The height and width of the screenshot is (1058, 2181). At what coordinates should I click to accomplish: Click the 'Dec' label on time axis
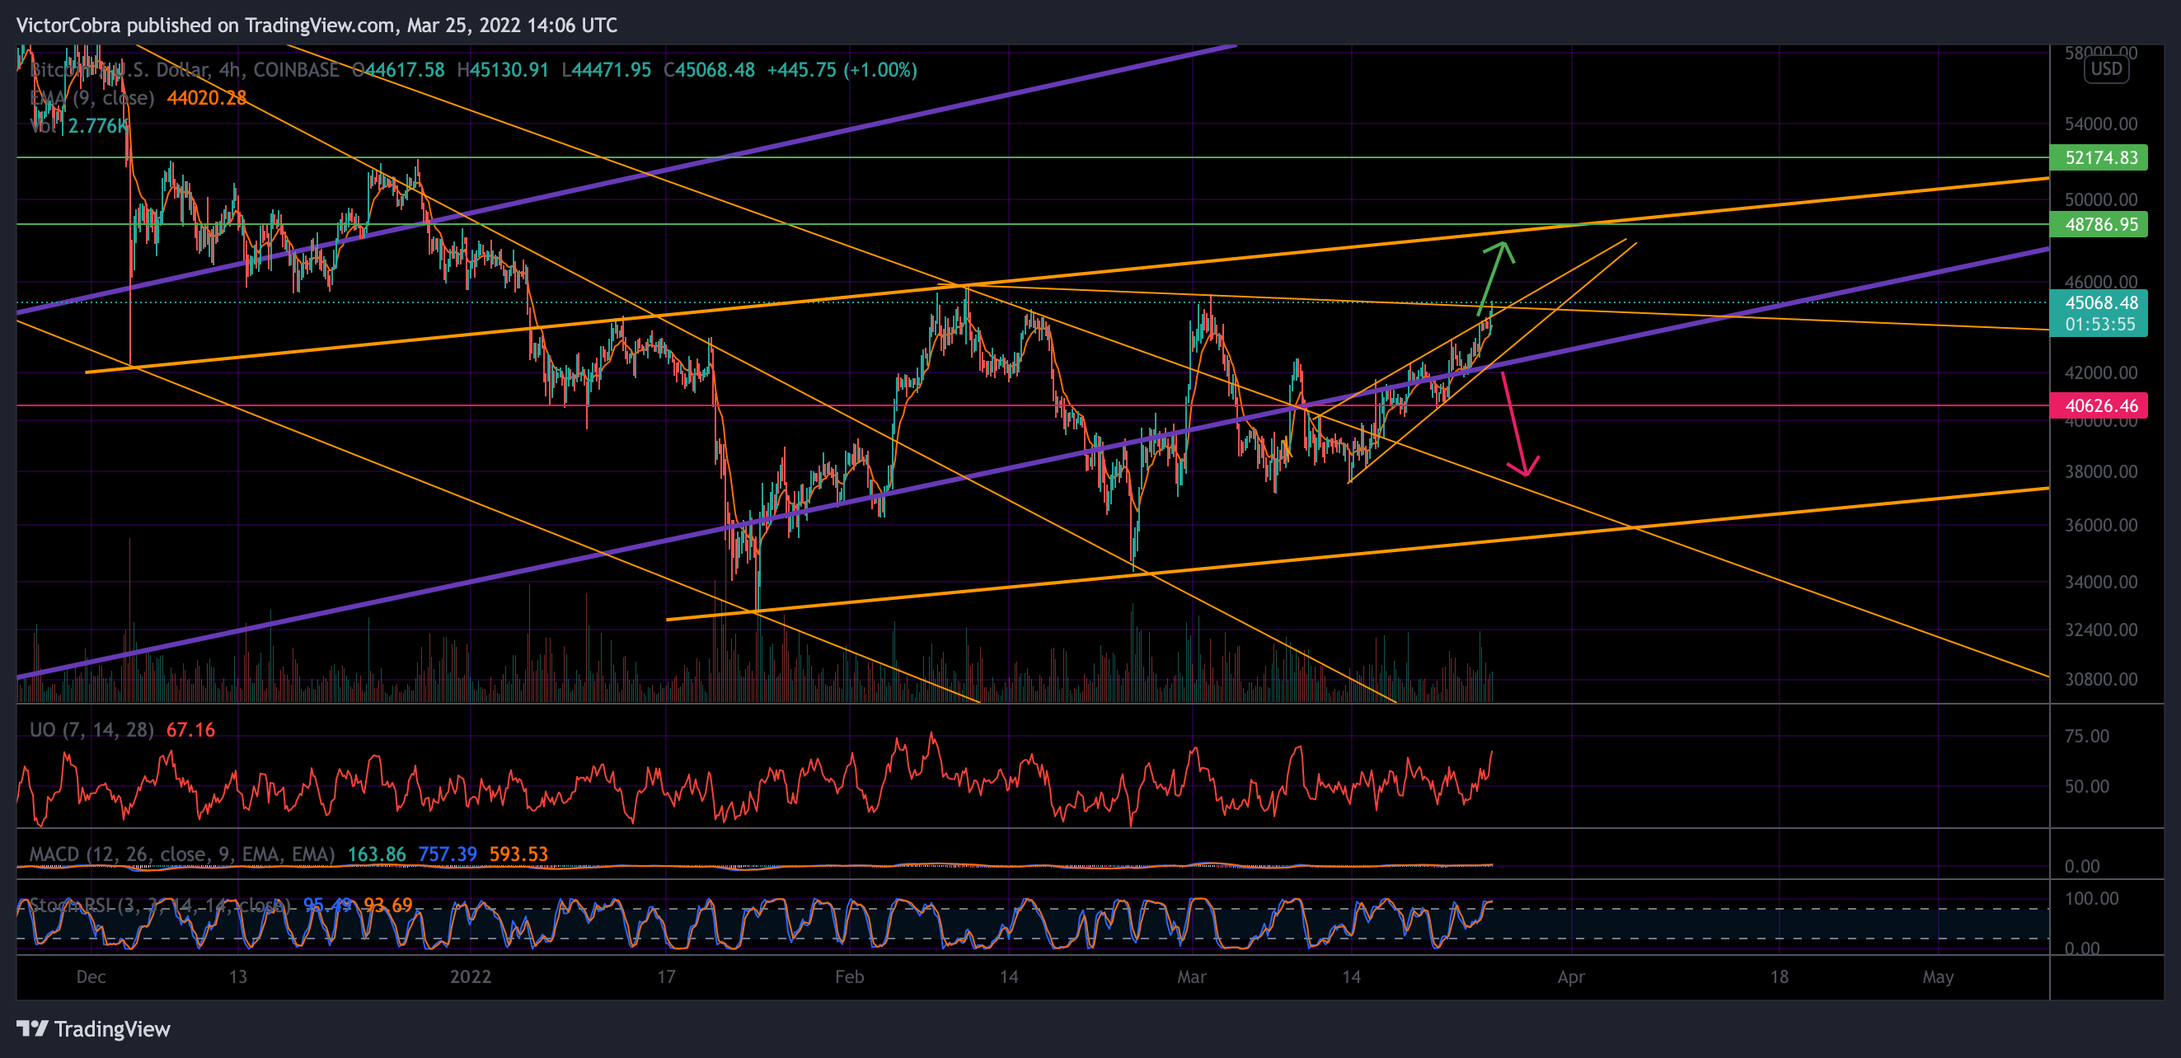pos(91,976)
